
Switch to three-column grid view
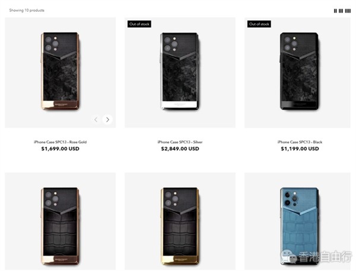[341, 11]
